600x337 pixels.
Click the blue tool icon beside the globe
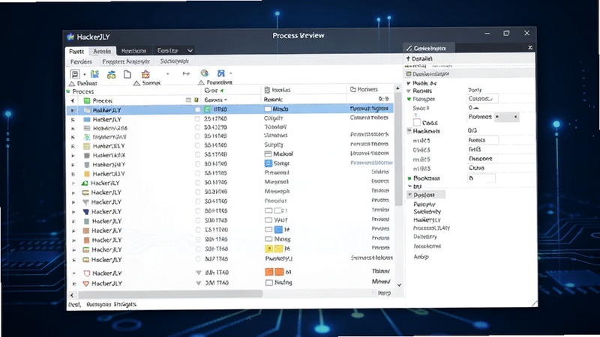[221, 73]
